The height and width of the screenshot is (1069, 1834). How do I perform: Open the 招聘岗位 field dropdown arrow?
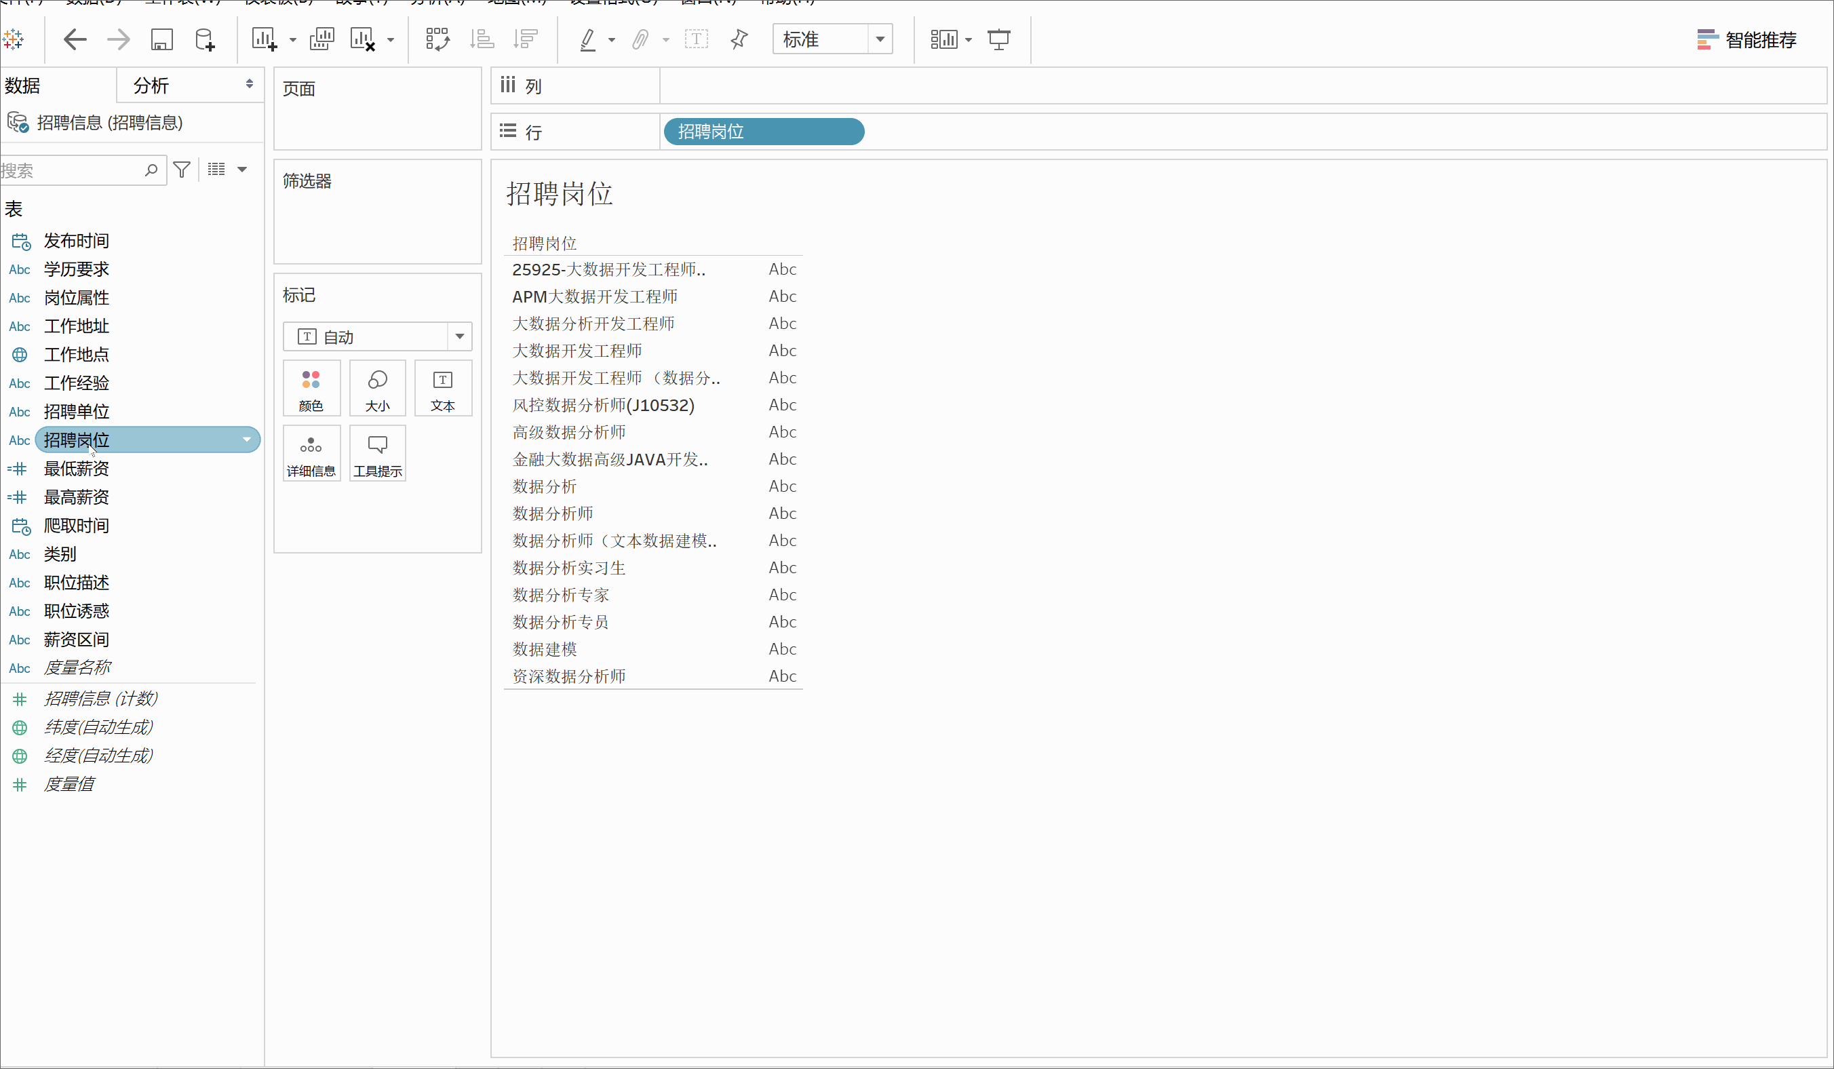[x=247, y=440]
